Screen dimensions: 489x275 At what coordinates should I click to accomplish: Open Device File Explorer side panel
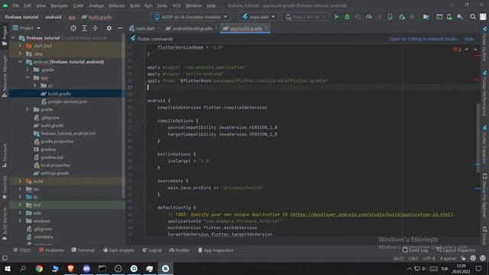[x=484, y=196]
